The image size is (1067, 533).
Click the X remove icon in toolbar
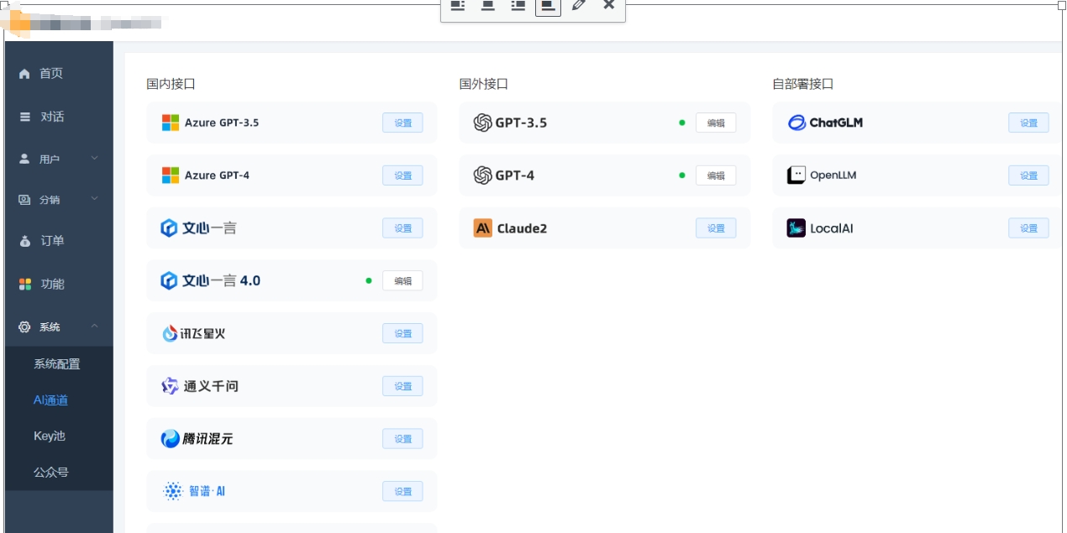coord(609,5)
